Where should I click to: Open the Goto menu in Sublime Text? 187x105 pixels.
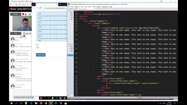click(x=90, y=7)
